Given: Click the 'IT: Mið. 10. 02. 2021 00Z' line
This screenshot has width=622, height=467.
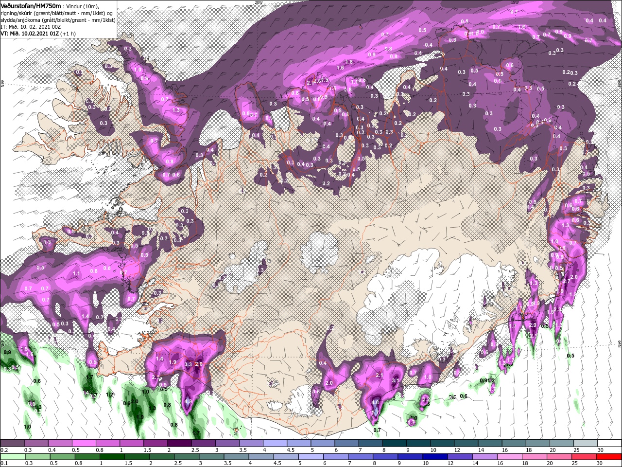Looking at the screenshot, I should pyautogui.click(x=30, y=27).
